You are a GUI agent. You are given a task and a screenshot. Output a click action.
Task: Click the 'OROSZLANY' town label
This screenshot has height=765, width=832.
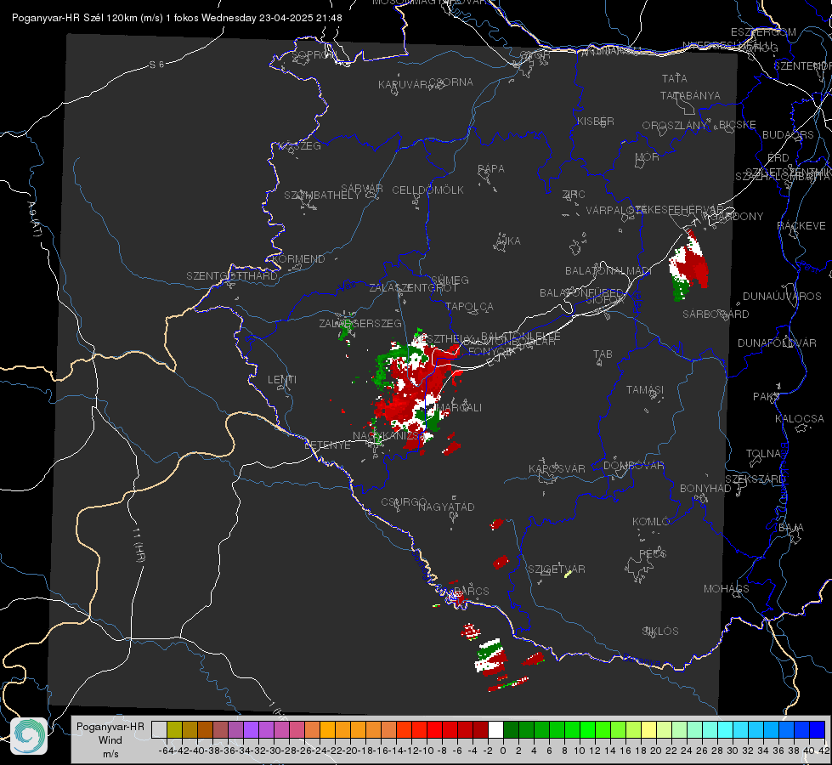click(x=675, y=126)
